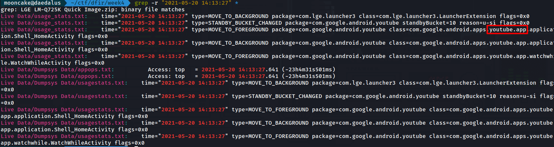The image size is (554, 147).
Task: Click the ~/ctf/dfir/week4 path segment
Action: [98, 3]
